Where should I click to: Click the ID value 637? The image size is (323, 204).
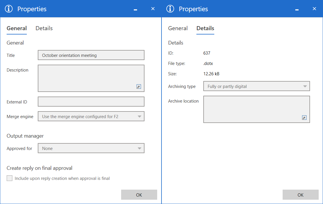coord(206,53)
